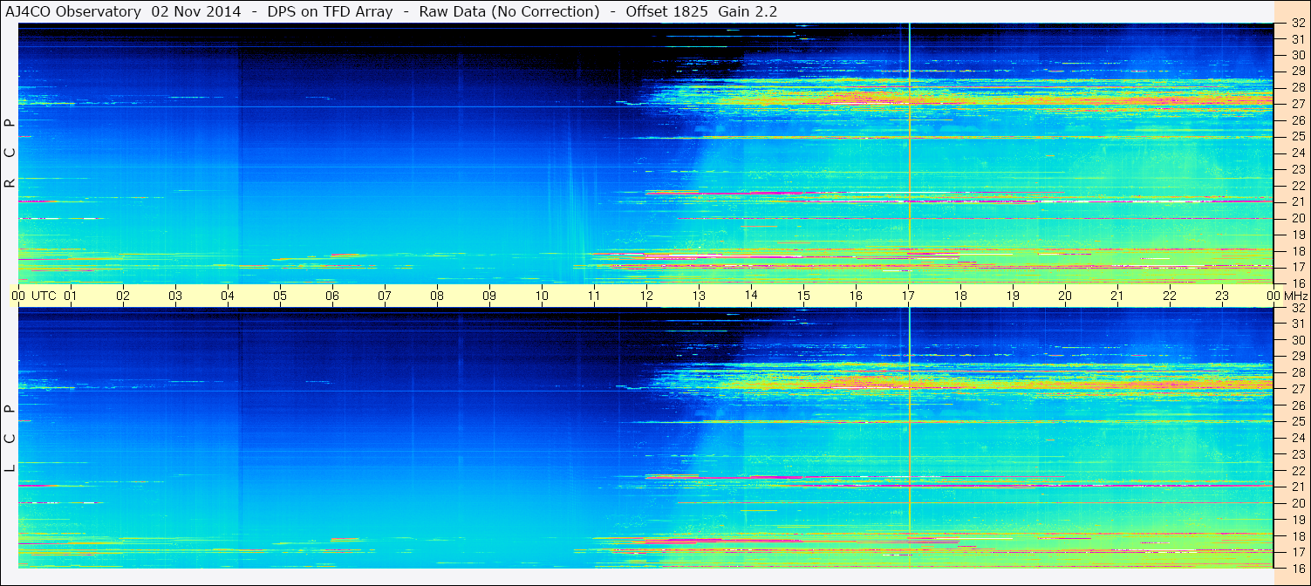
Task: Click the vertical 17 UTC spike in RCP spectrogram
Action: point(909,153)
